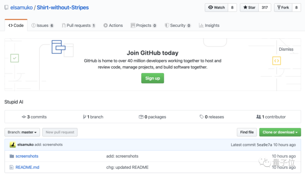
Task: Star the Shirt-without-Stripes repository
Action: 249,7
